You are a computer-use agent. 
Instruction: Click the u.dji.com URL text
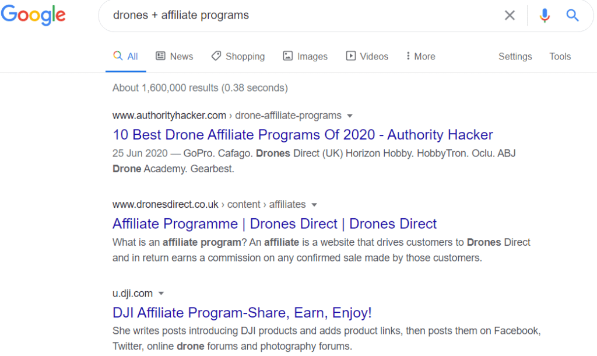[x=132, y=294]
